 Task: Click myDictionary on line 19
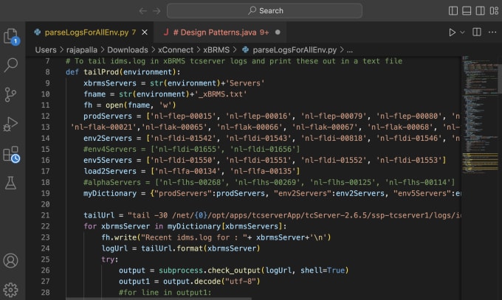pos(110,193)
